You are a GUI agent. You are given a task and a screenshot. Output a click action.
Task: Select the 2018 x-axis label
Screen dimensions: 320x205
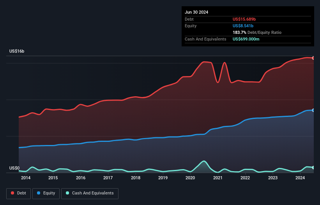coord(136,178)
